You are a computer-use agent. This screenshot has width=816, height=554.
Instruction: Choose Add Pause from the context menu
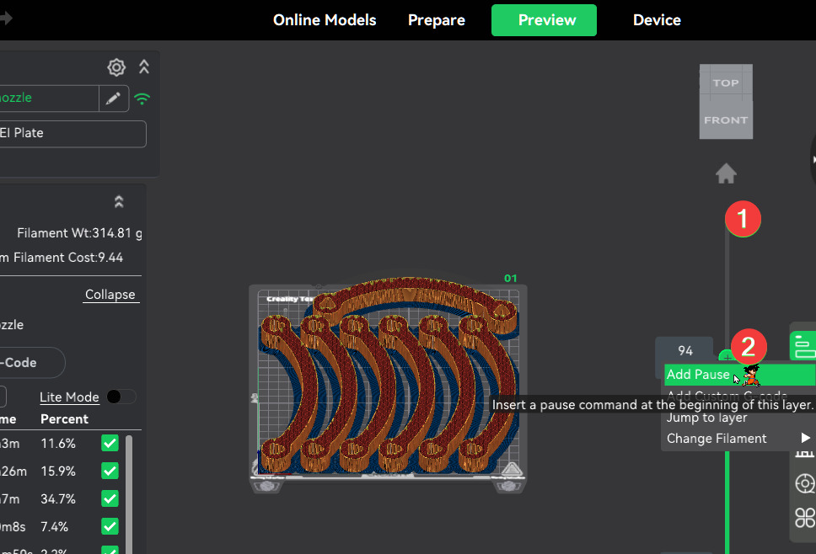click(698, 375)
